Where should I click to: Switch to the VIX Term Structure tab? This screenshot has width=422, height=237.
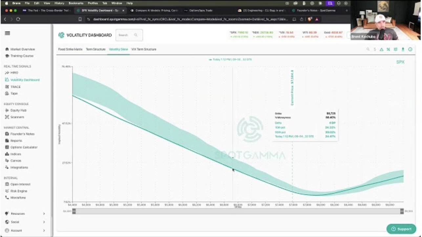pyautogui.click(x=144, y=49)
